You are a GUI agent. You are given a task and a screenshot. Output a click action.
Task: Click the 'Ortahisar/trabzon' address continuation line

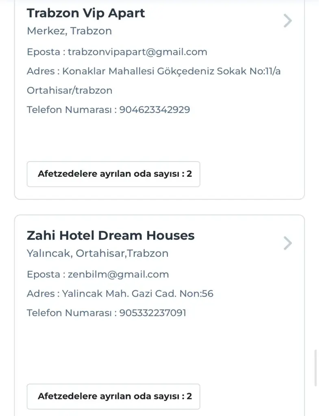[69, 90]
